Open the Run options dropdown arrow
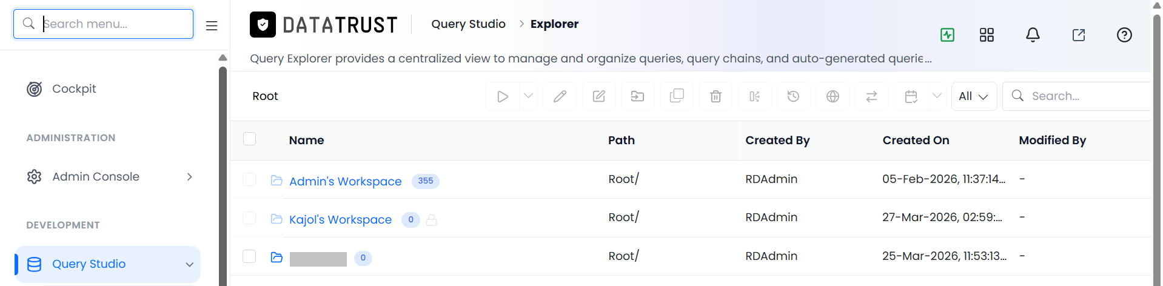Viewport: 1163px width, 286px height. coord(529,96)
